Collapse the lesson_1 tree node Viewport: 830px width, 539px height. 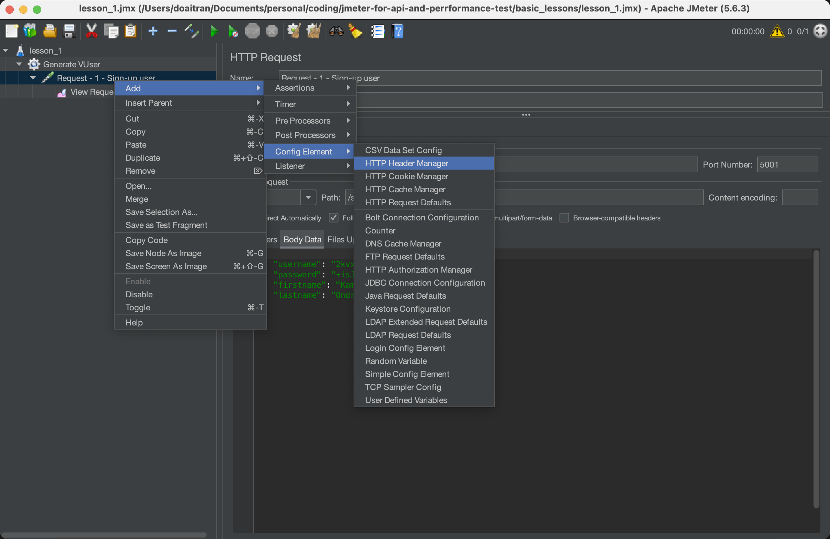coord(5,50)
